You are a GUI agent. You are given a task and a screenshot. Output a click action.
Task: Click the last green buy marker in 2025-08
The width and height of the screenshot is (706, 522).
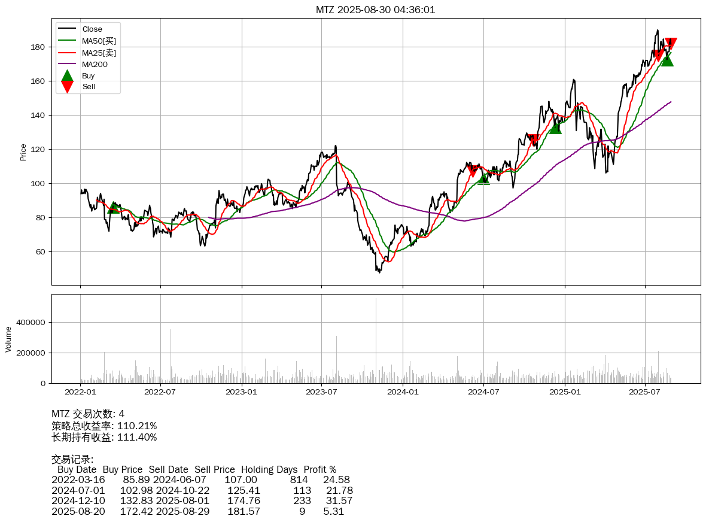click(667, 60)
